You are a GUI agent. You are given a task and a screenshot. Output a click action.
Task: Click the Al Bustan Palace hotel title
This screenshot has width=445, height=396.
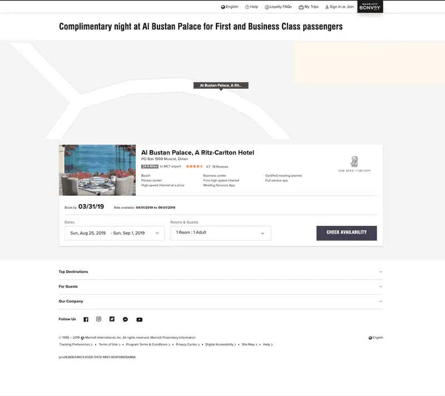[x=197, y=152]
